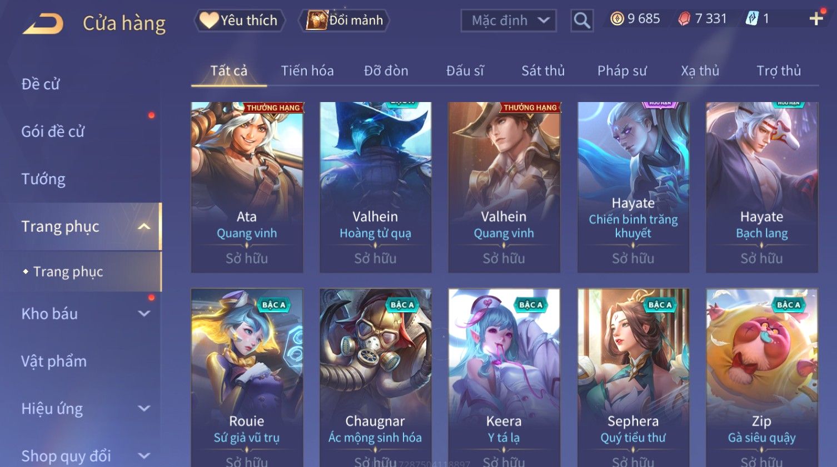Tap the red ruby currency icon
This screenshot has width=837, height=467.
pos(684,19)
